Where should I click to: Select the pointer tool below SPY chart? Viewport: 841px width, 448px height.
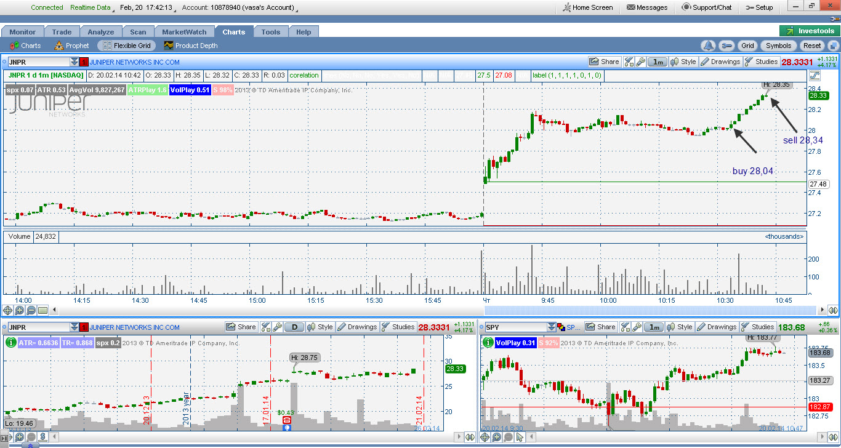pos(520,438)
